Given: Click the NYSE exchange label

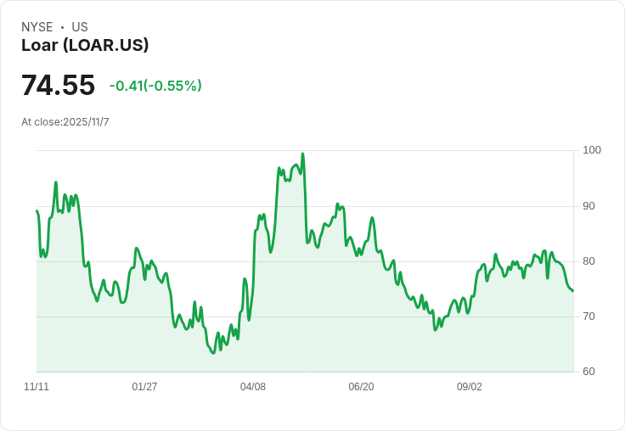Looking at the screenshot, I should coord(37,27).
